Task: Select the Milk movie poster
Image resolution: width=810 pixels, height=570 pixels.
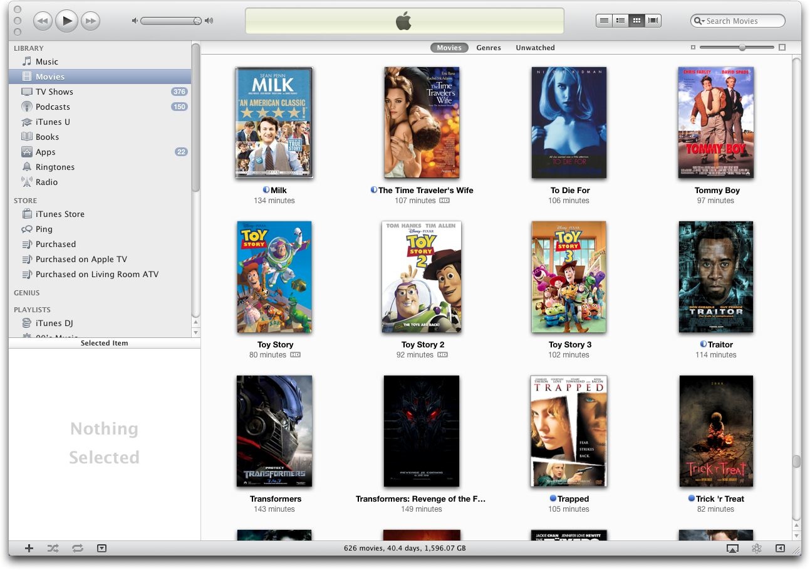Action: pyautogui.click(x=274, y=123)
